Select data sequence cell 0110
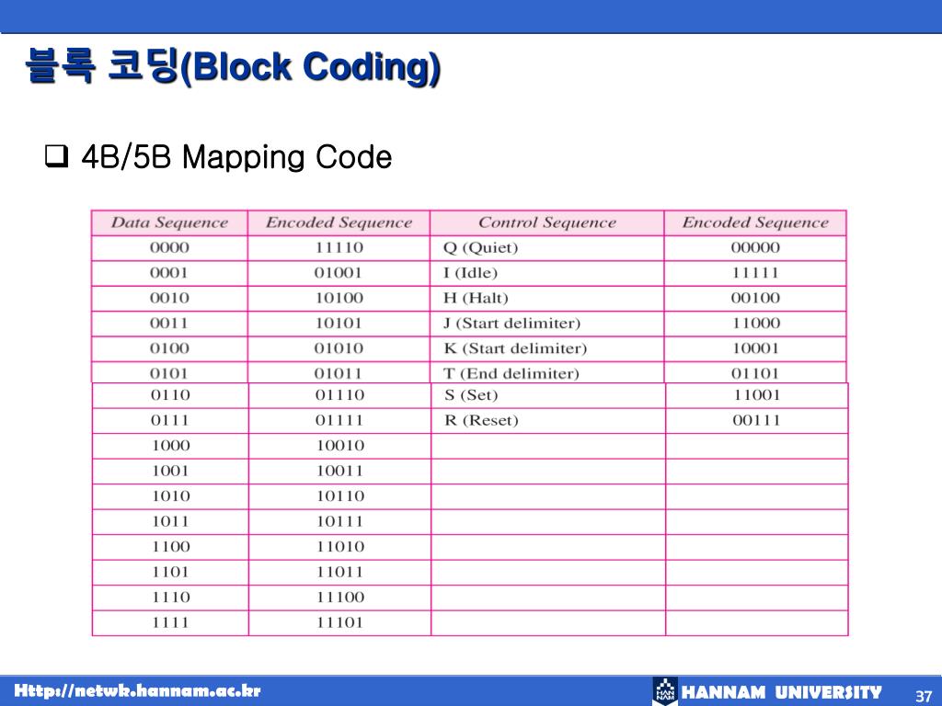This screenshot has width=942, height=706. coord(170,395)
